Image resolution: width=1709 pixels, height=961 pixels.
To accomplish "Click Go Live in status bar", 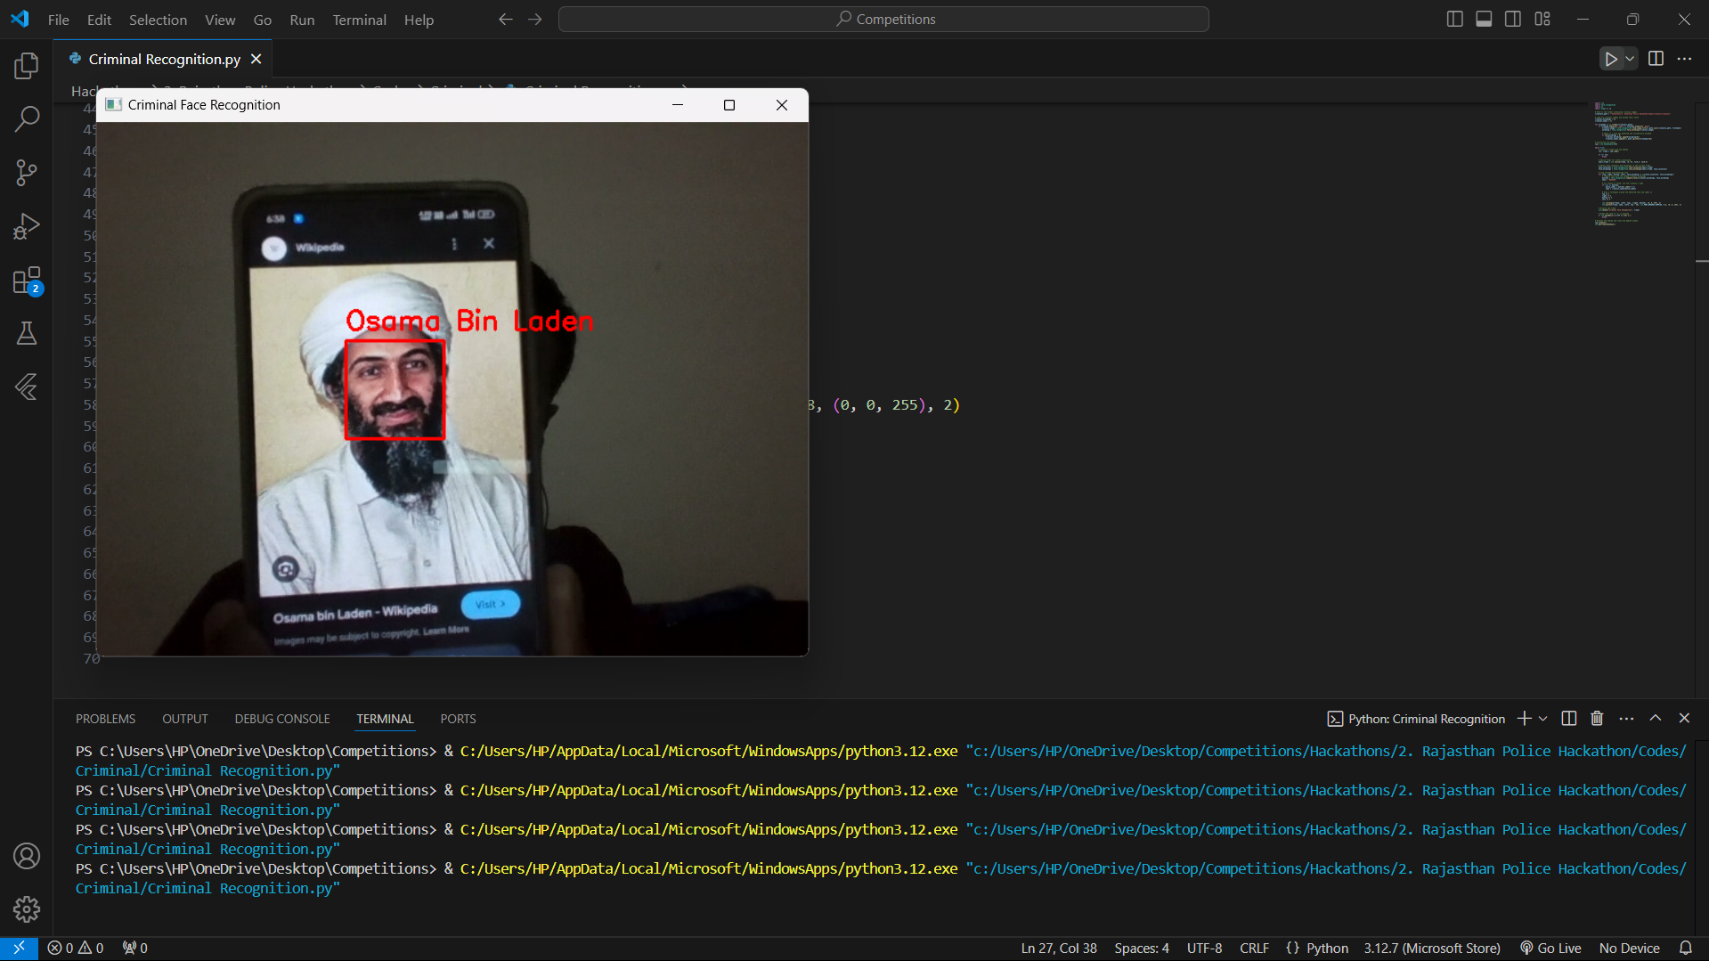I will coord(1550,949).
